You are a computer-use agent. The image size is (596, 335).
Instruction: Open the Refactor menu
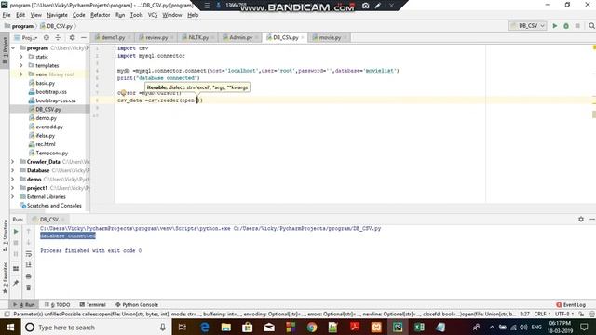click(x=100, y=15)
